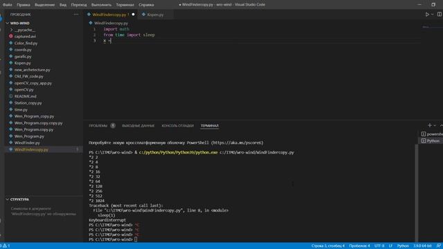Screen dimensions: 443x249
Task: Open the explorer more-actions ellipsis
Action: tap(75, 15)
